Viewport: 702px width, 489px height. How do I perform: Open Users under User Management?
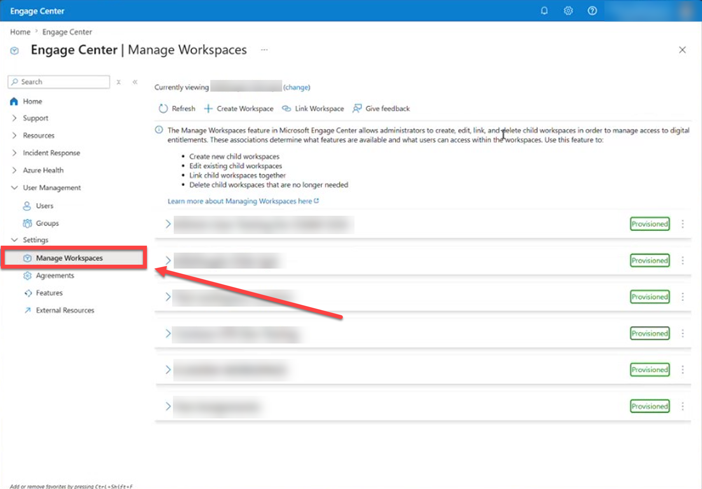[x=44, y=206]
